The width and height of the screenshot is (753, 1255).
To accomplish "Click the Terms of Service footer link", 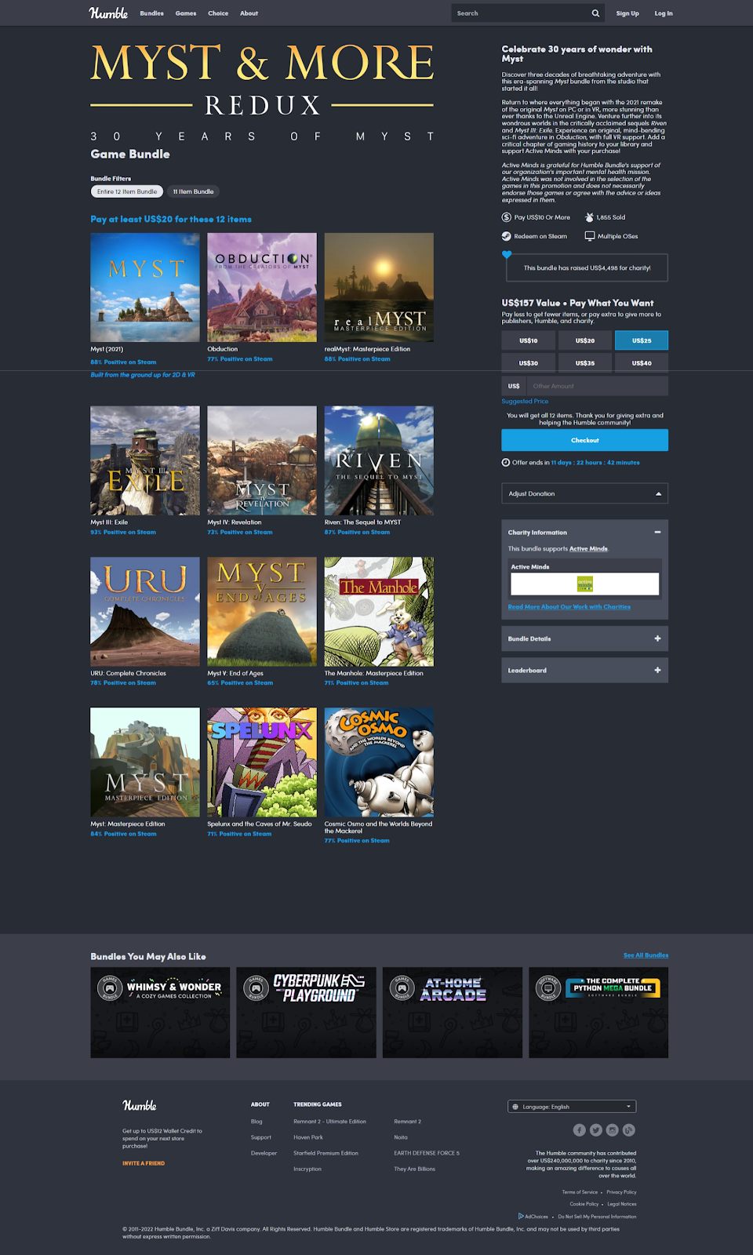I will point(580,1192).
